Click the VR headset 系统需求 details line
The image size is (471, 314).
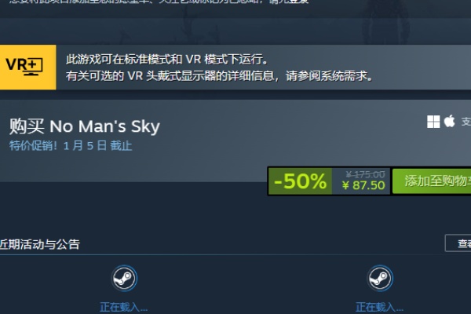click(219, 76)
